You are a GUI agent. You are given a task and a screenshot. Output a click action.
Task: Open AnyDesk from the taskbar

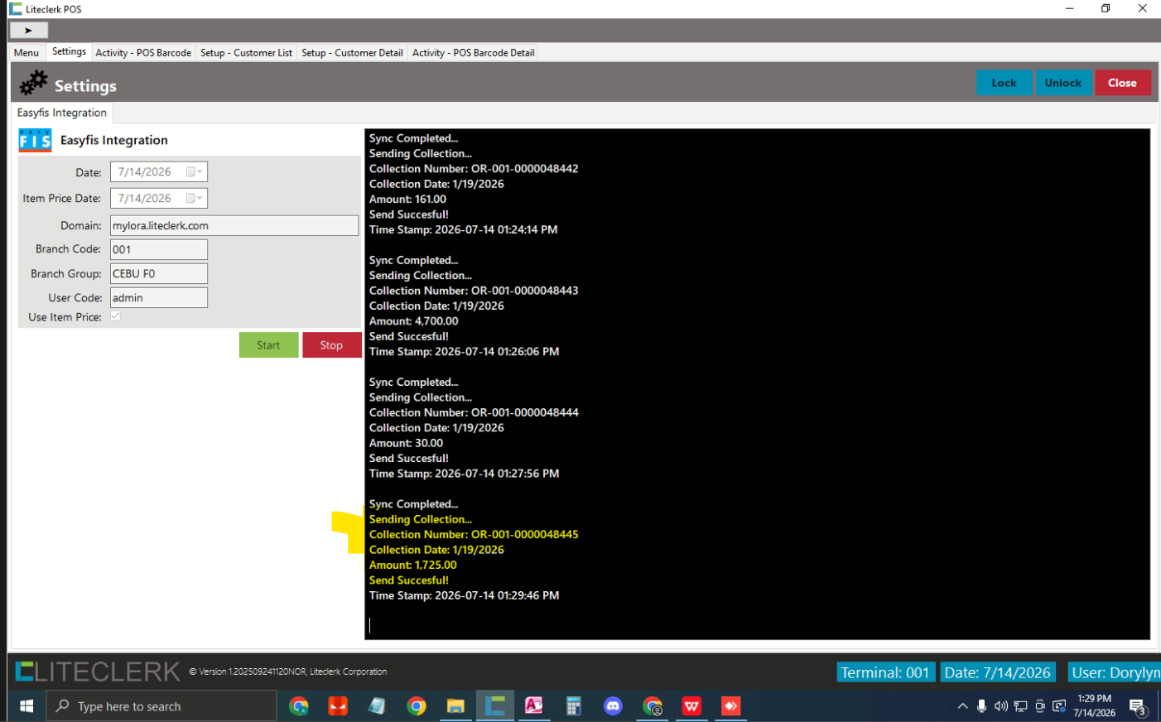click(730, 706)
